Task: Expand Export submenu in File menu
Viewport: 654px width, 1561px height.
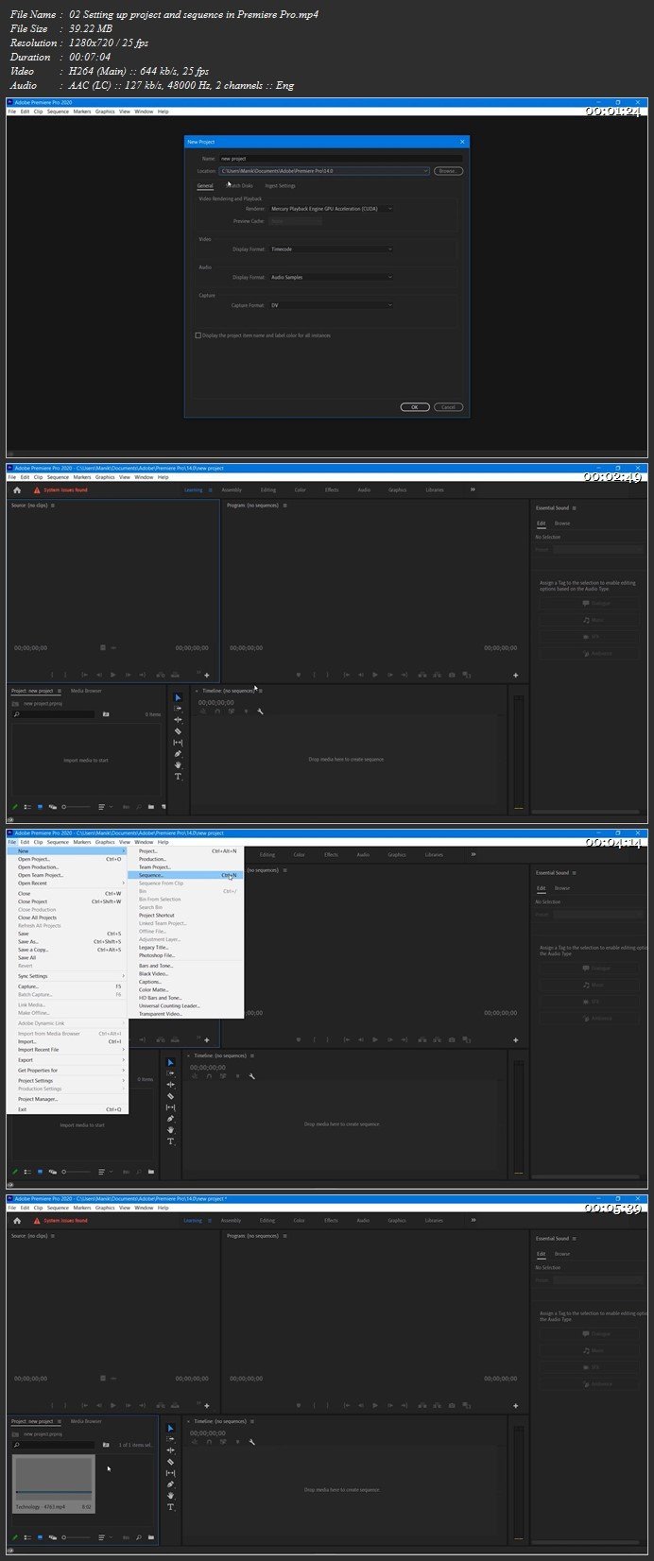Action: click(x=67, y=1060)
